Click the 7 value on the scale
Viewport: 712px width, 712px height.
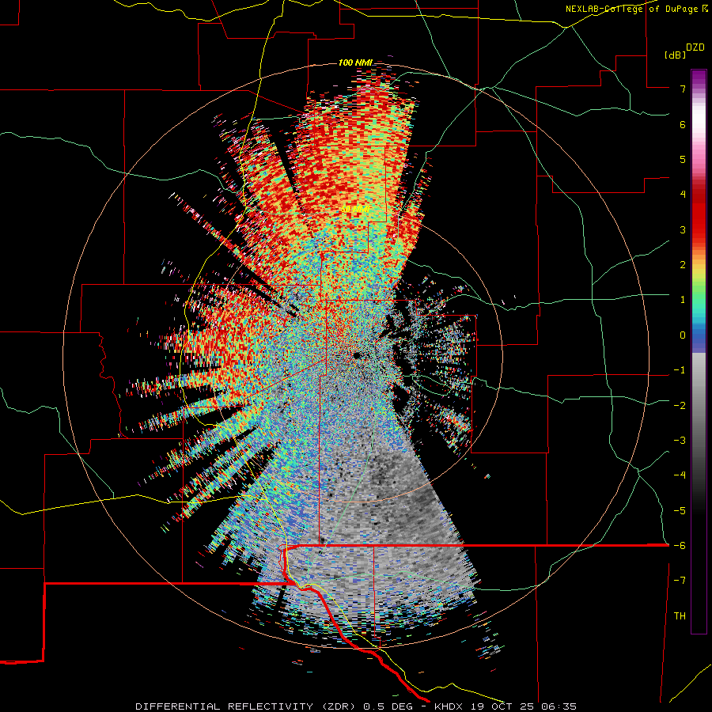point(683,89)
